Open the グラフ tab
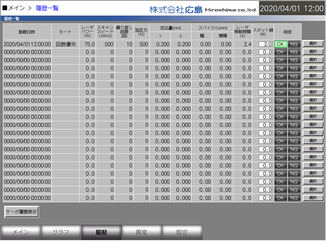 point(61,232)
